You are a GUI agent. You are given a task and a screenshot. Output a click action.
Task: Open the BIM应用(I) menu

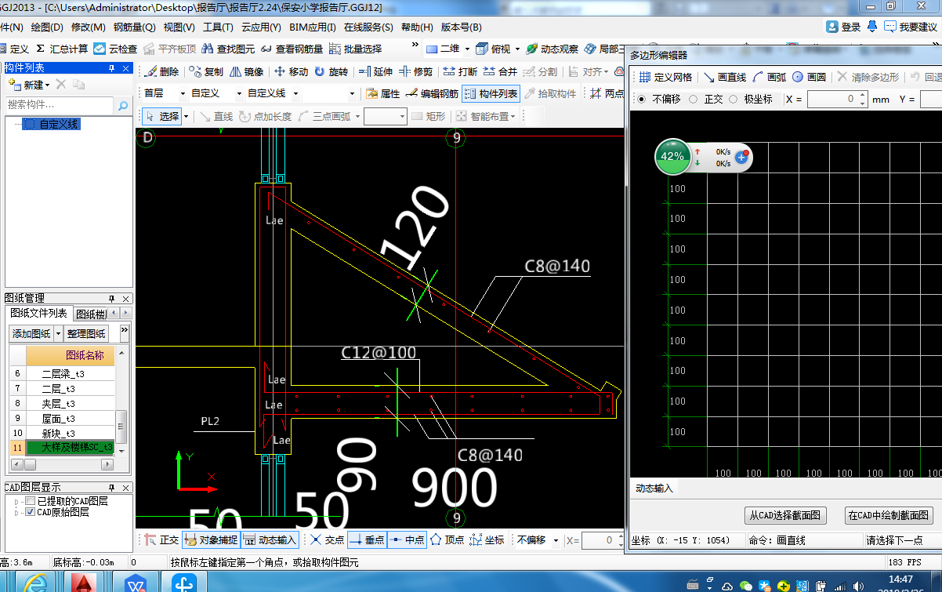click(x=313, y=27)
